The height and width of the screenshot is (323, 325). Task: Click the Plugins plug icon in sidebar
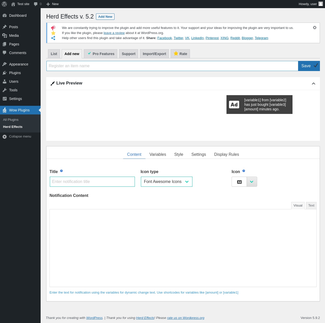[x=5, y=73]
